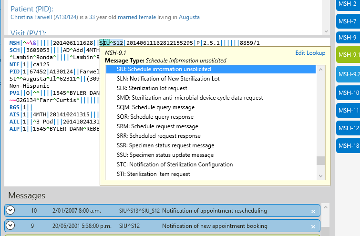
Task: Jump to the MSH-7 field button
Action: coord(348,21)
